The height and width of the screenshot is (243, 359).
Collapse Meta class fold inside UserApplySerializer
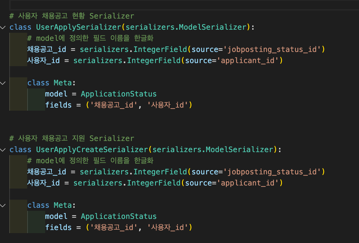tap(3, 83)
